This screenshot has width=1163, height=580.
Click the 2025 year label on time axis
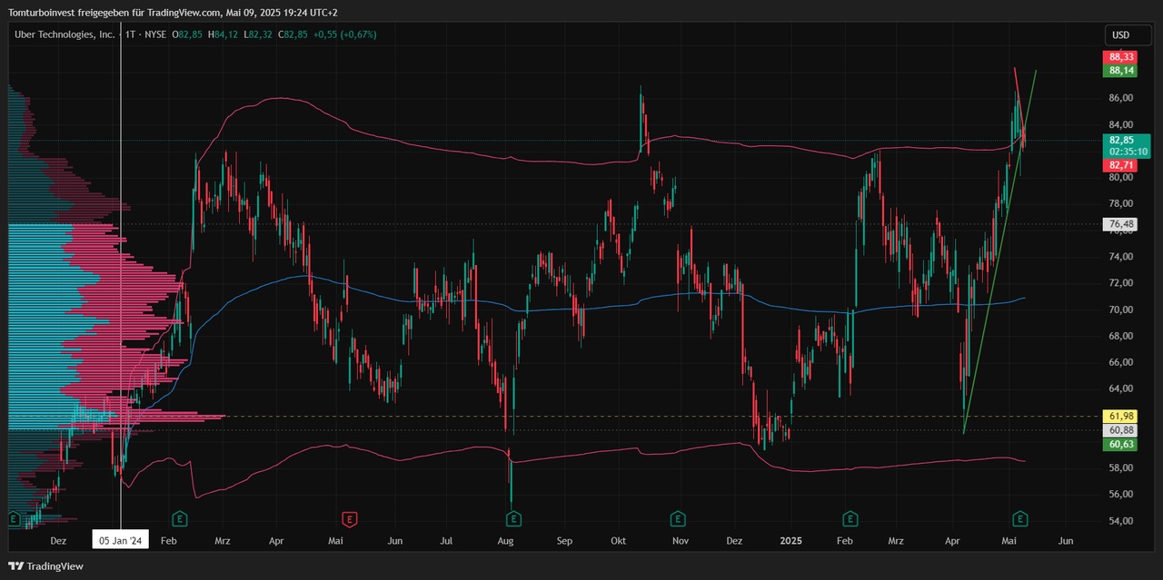point(791,541)
